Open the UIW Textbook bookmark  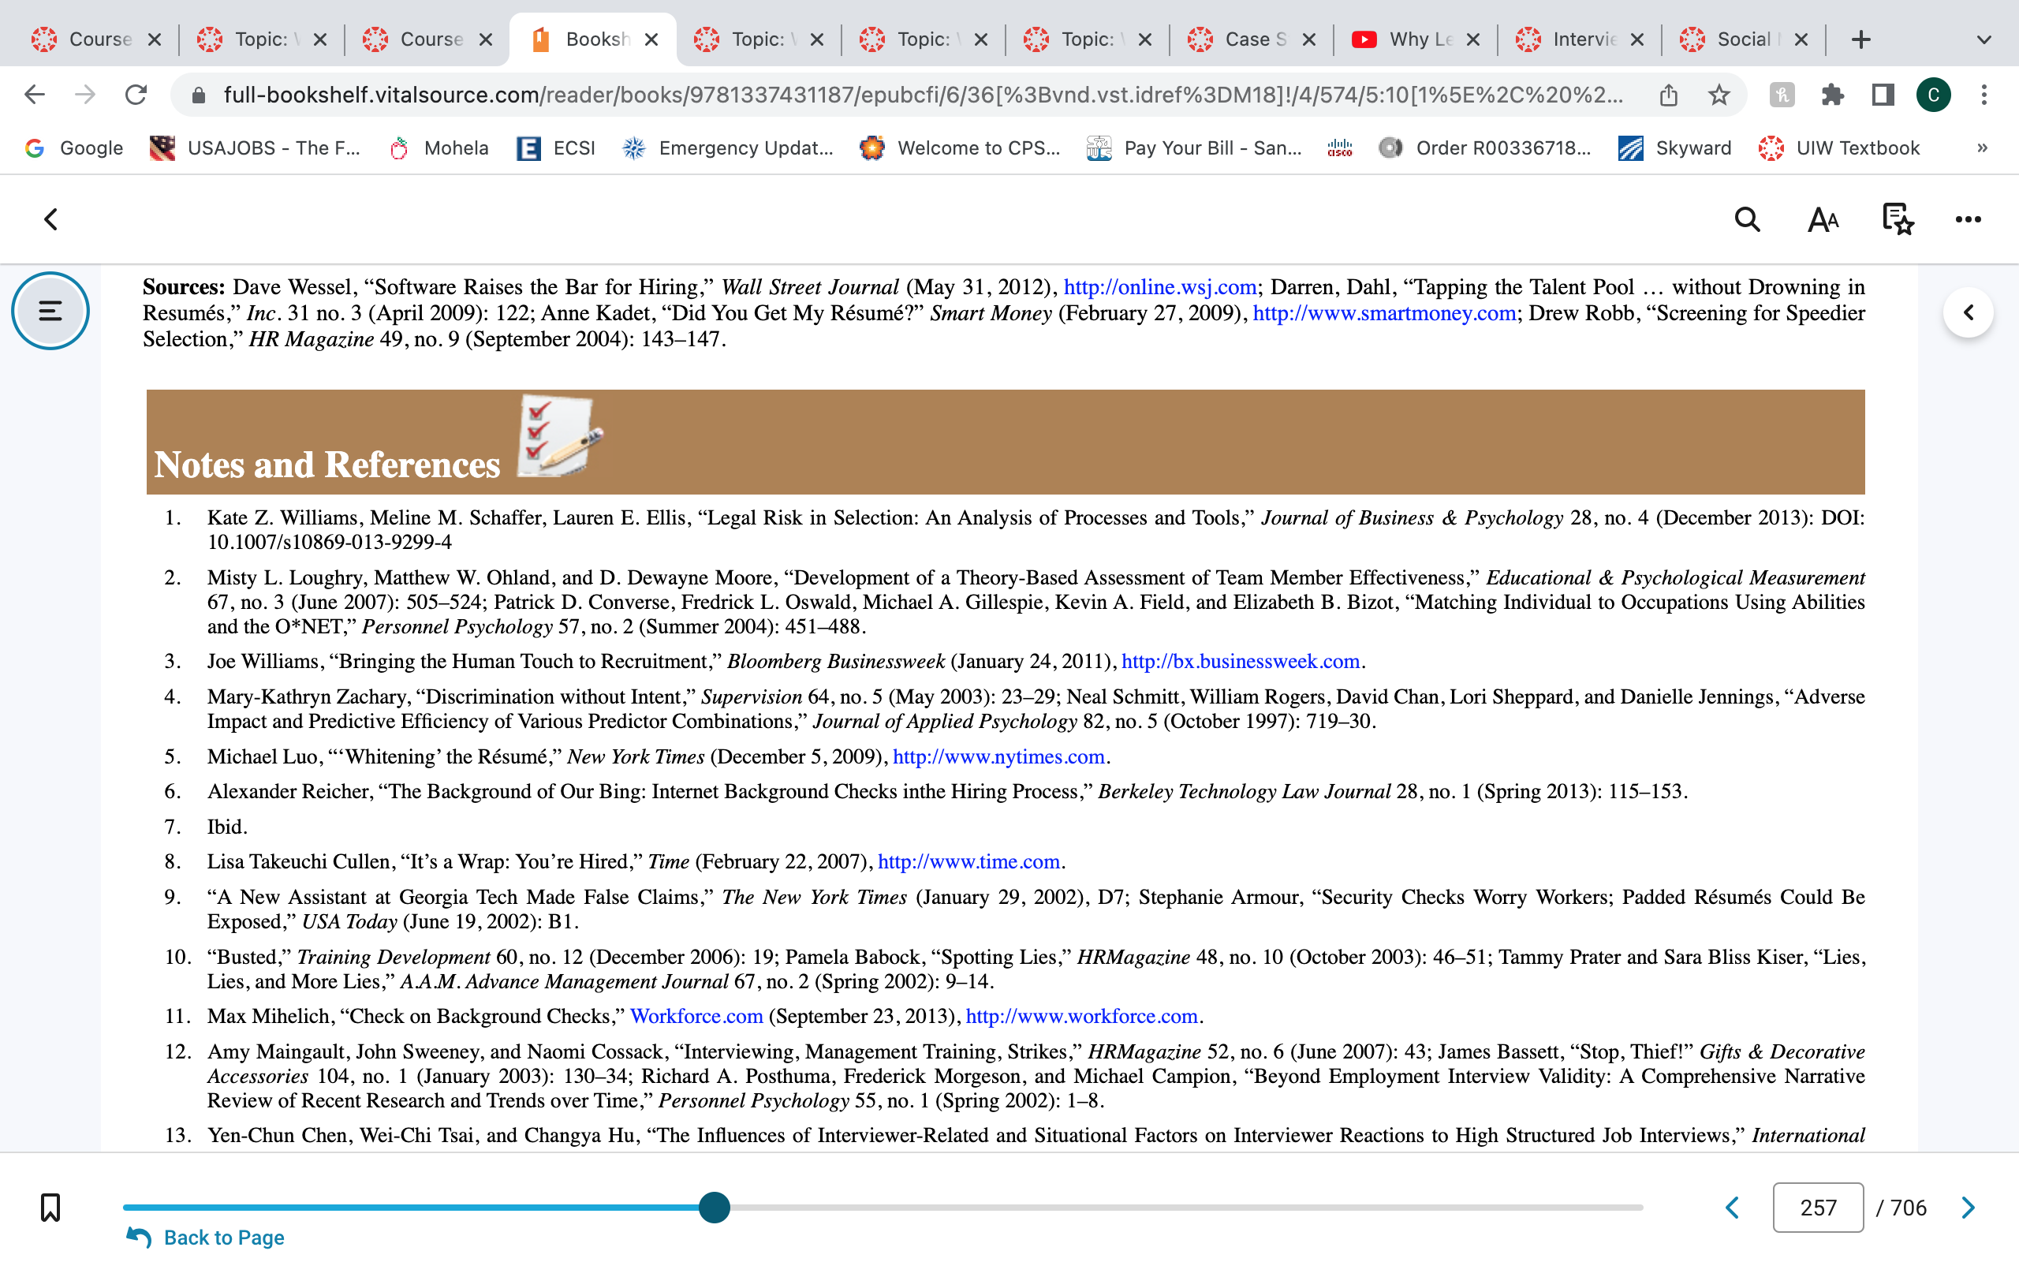(1839, 147)
